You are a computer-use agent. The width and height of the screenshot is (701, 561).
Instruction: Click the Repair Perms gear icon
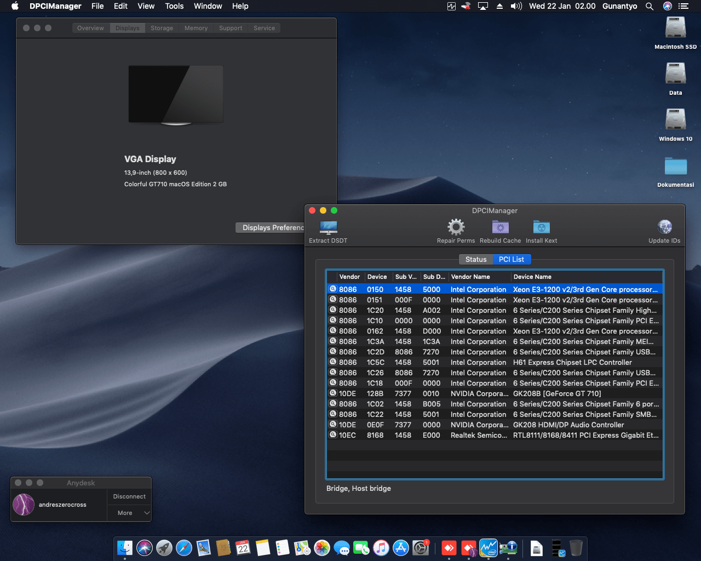(x=456, y=227)
